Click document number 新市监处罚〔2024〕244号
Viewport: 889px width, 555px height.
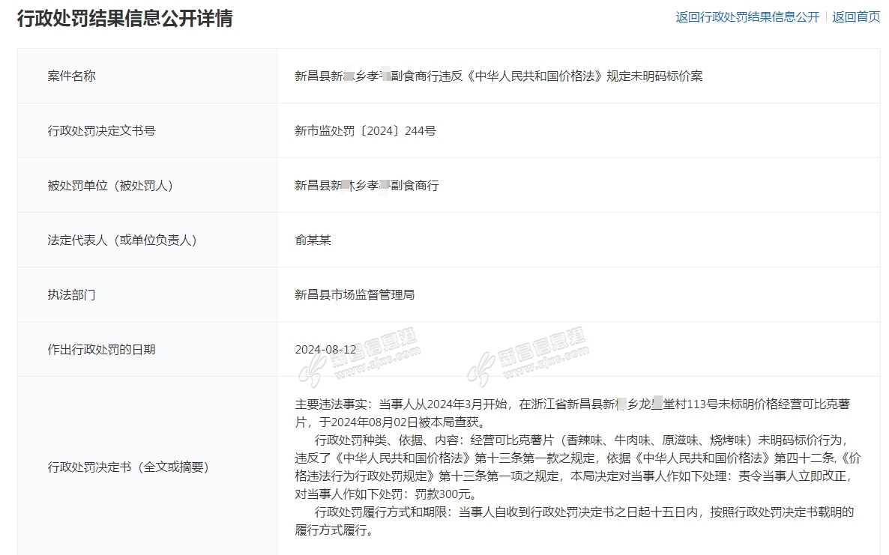[365, 130]
